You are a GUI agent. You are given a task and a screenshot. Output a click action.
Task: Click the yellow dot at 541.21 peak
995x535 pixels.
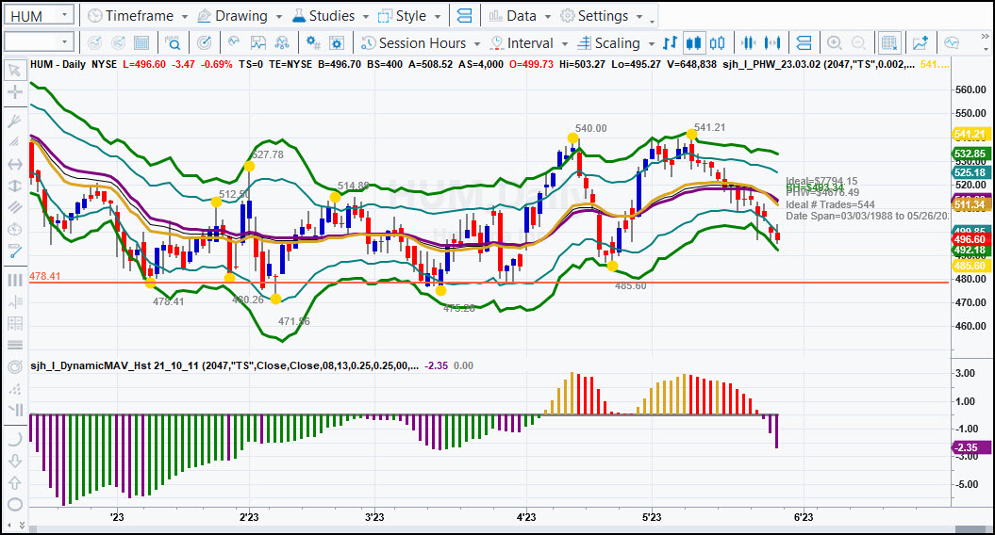[x=691, y=135]
